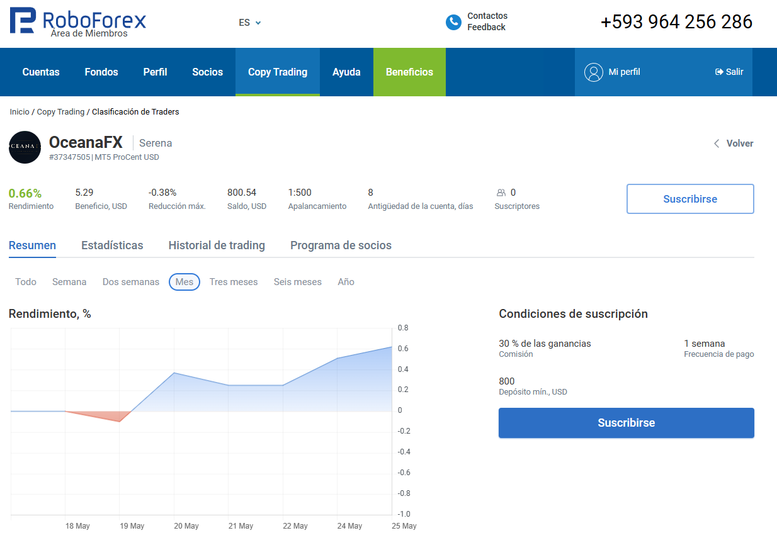777x545 pixels.
Task: Click the OceanaFX trader name
Action: (x=86, y=143)
